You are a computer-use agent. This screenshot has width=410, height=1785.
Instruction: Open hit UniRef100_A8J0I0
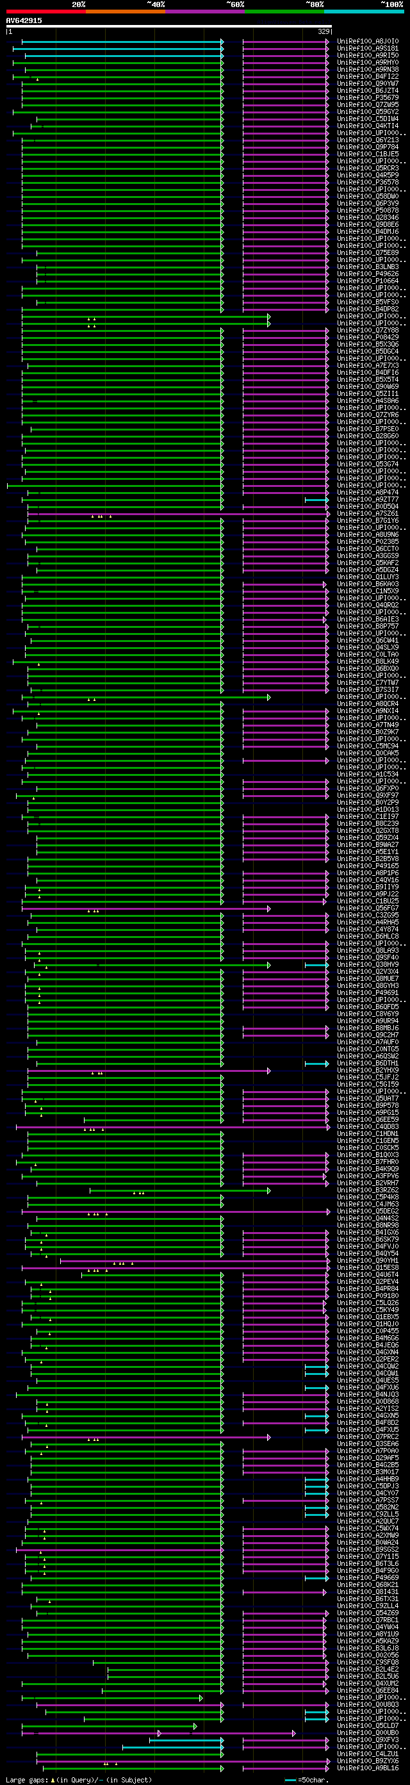368,42
